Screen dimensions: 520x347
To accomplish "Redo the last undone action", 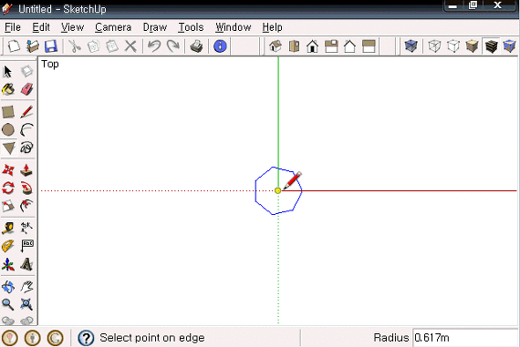I will point(172,46).
